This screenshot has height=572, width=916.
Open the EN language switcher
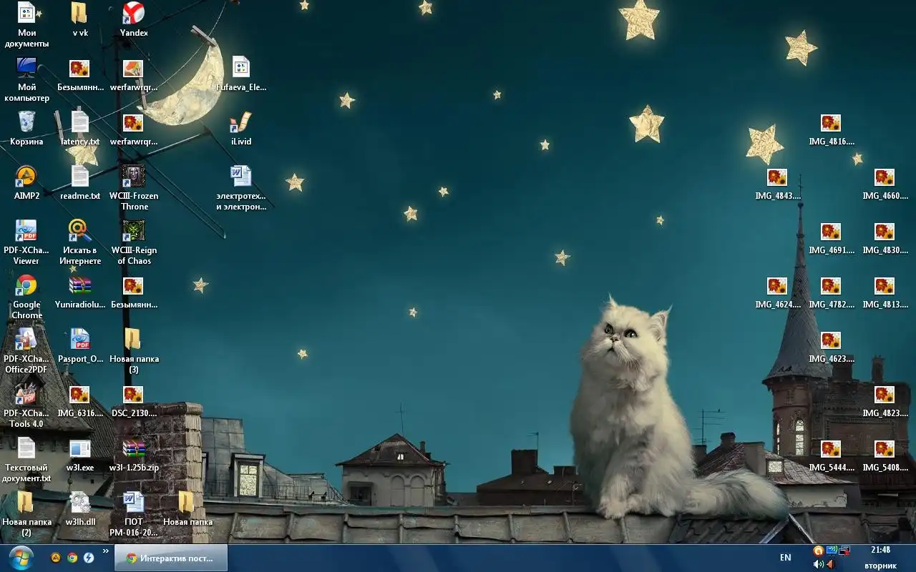click(x=785, y=558)
